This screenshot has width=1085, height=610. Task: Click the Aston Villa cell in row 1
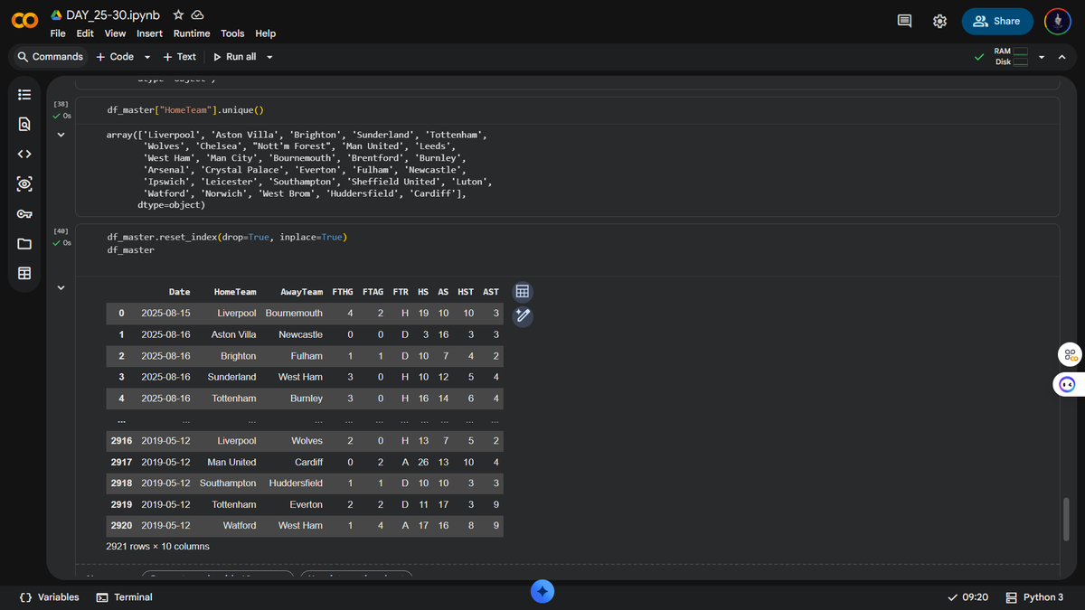click(234, 334)
